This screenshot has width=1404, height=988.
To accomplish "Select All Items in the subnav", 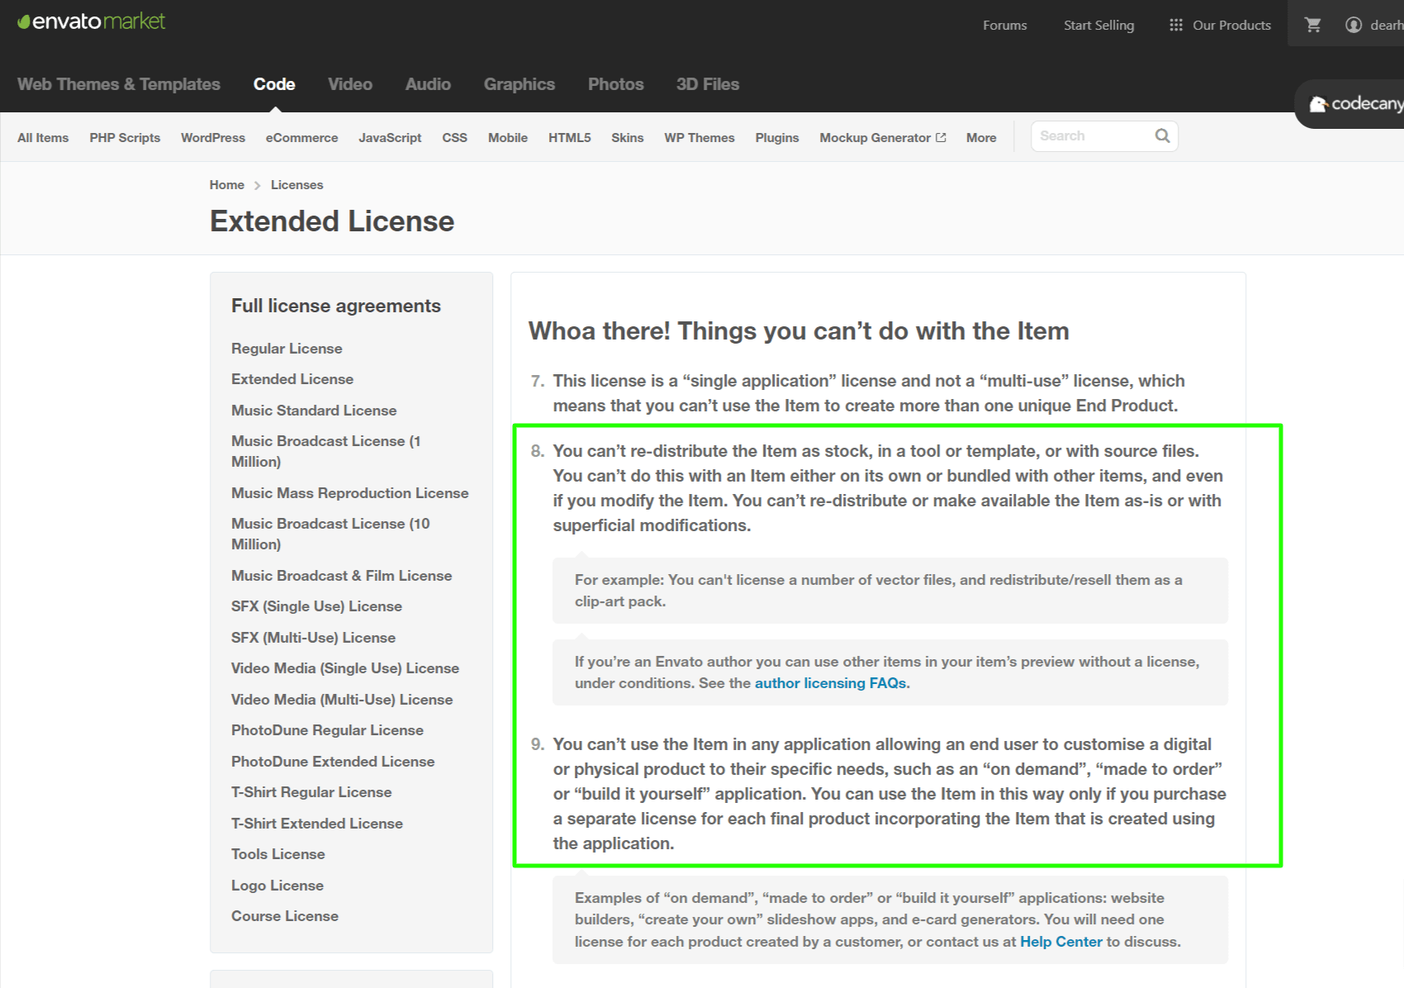I will click(43, 138).
